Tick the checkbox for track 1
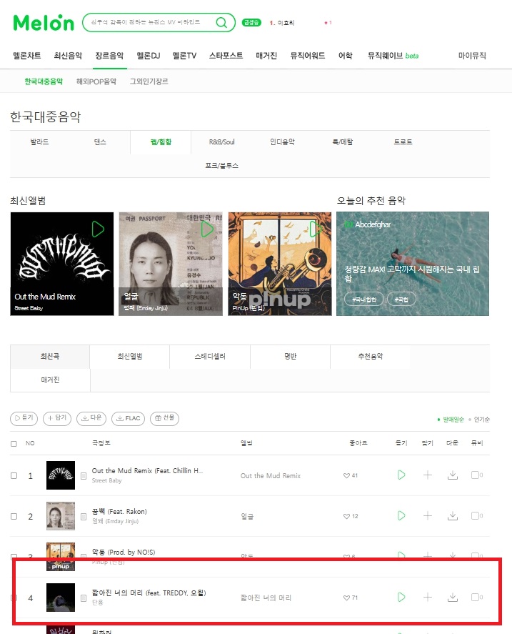This screenshot has height=634, width=512. point(14,475)
